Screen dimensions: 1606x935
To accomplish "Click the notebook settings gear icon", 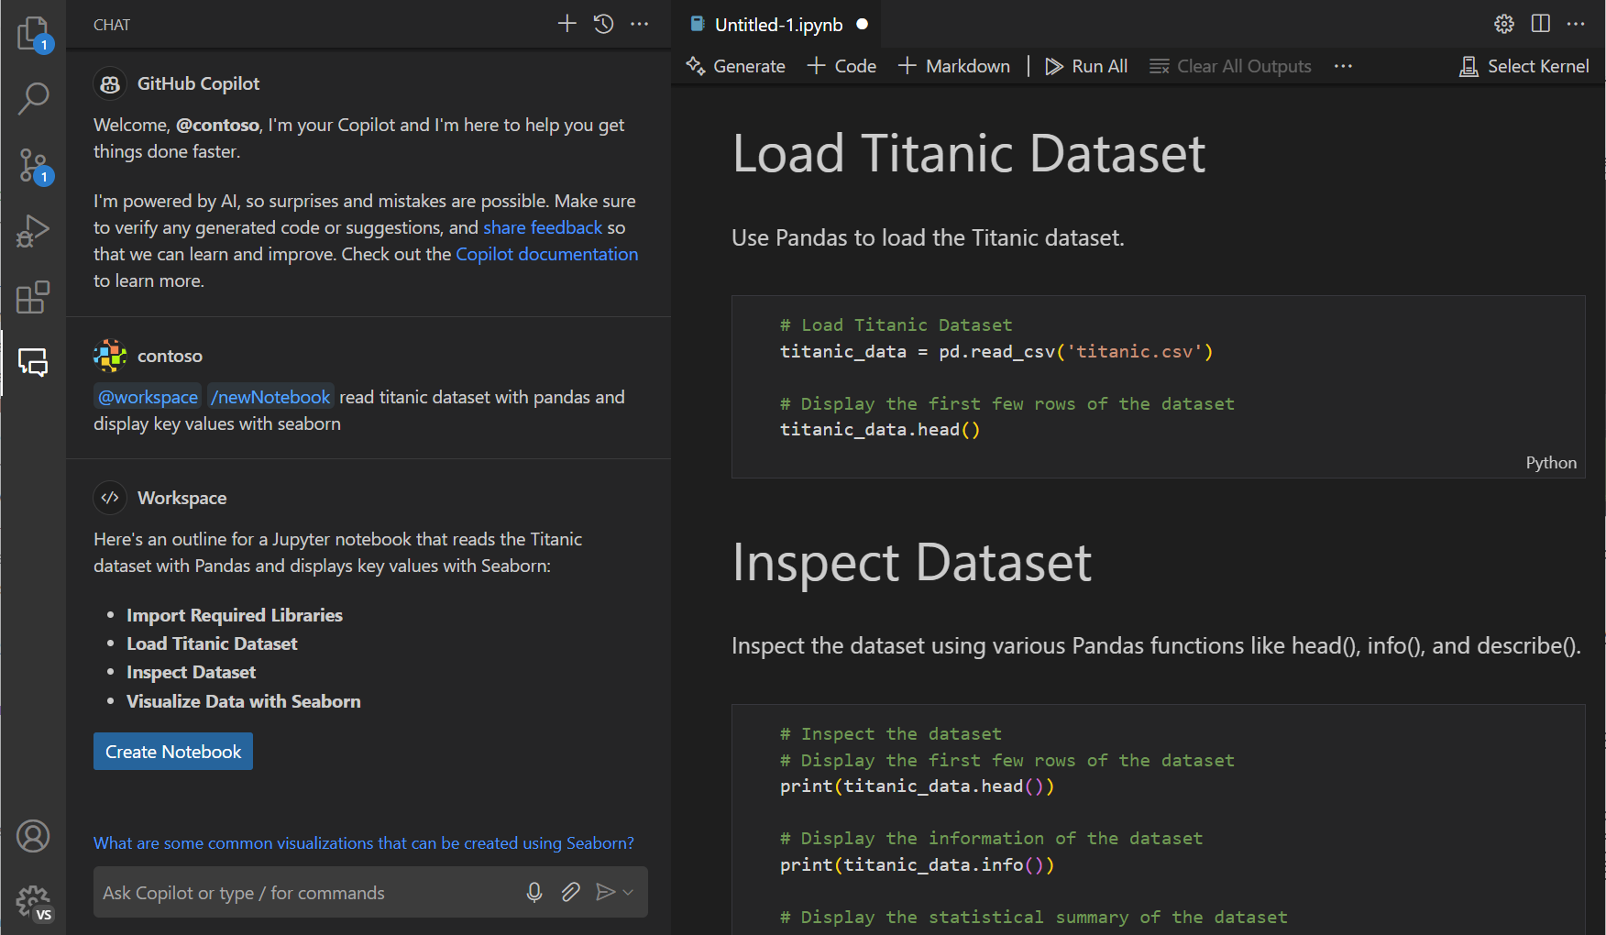I will [x=1504, y=24].
